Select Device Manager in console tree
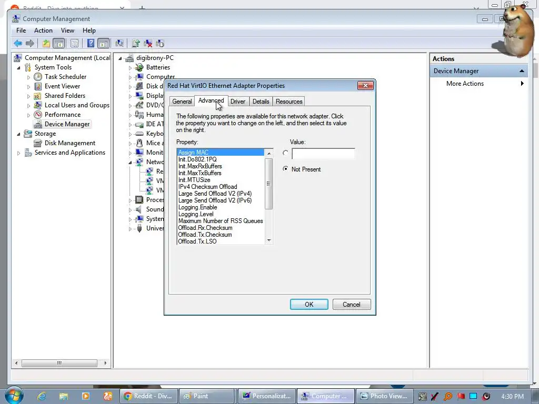 point(67,124)
